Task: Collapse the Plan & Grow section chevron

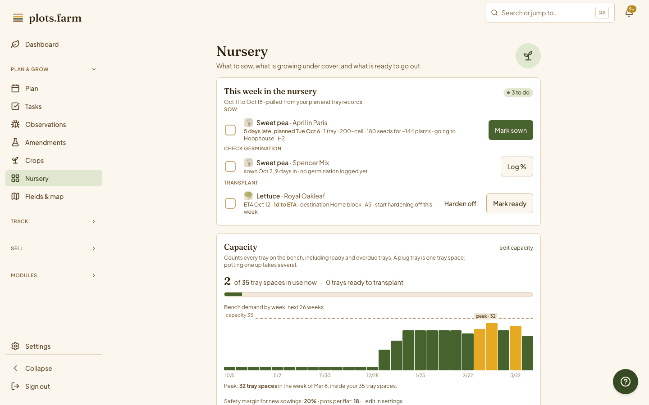Action: [x=94, y=69]
